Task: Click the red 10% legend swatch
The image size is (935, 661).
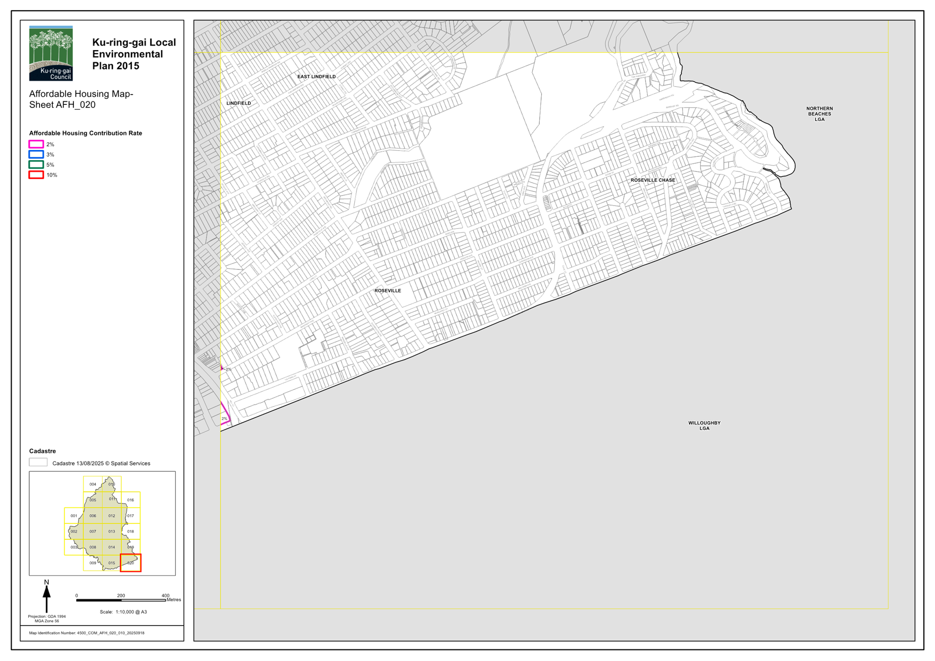Action: coord(36,175)
